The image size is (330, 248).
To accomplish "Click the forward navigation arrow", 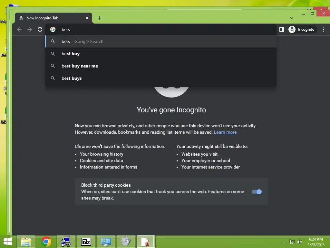I will click(x=30, y=29).
